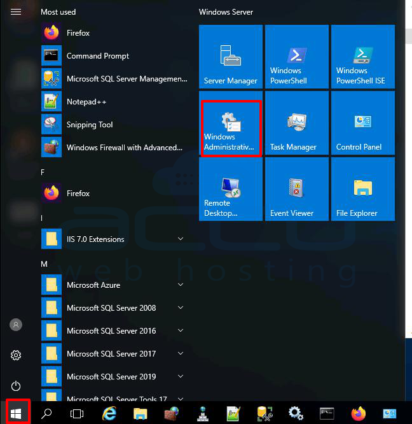Click the 'I' letter section header

41,218
